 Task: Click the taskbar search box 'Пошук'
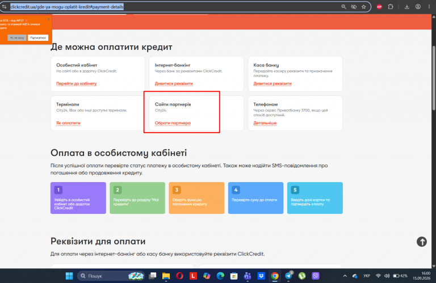pyautogui.click(x=111, y=276)
